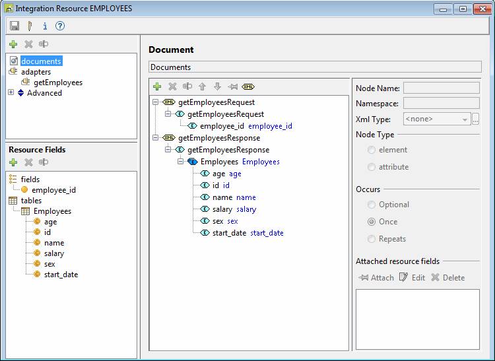Viewport: 495px width, 361px height.
Task: Select getEmployees adapter in the tree
Action: click(x=58, y=82)
